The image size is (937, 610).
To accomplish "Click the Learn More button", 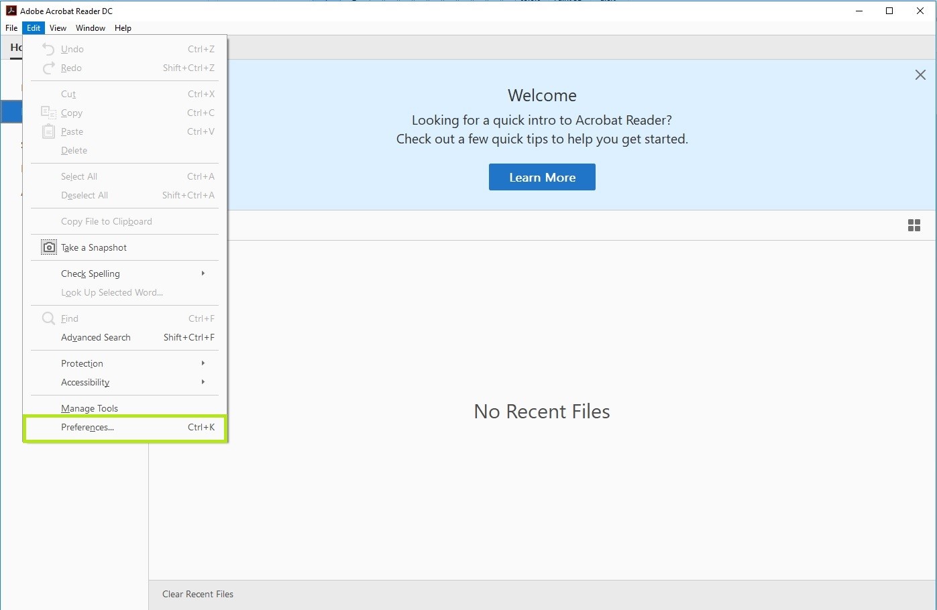I will (542, 177).
